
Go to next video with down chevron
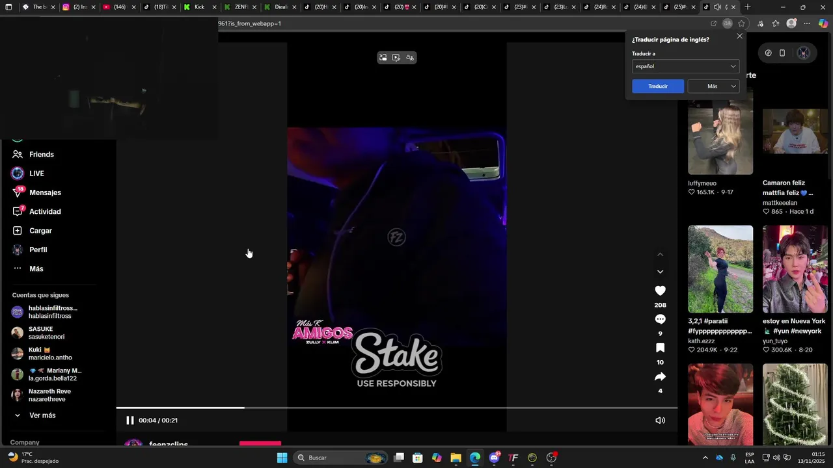pyautogui.click(x=660, y=272)
